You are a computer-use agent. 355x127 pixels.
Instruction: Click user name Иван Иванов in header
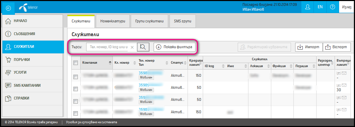point(253,9)
